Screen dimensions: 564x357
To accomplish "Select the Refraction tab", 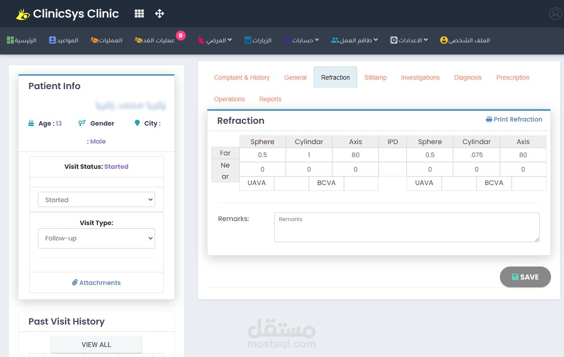I will pyautogui.click(x=335, y=77).
